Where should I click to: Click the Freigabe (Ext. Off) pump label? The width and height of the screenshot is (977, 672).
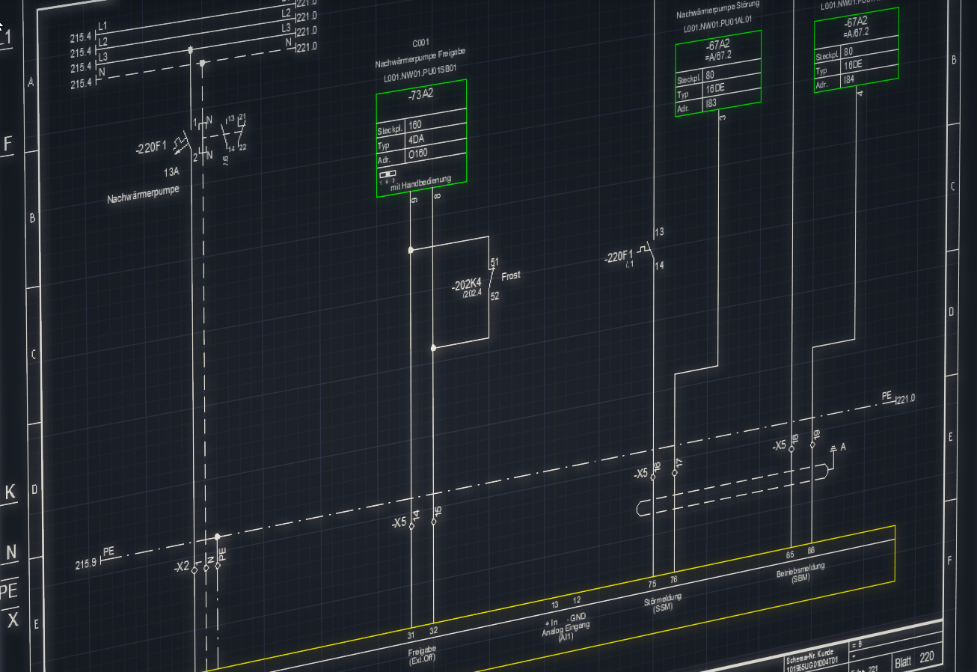422,655
